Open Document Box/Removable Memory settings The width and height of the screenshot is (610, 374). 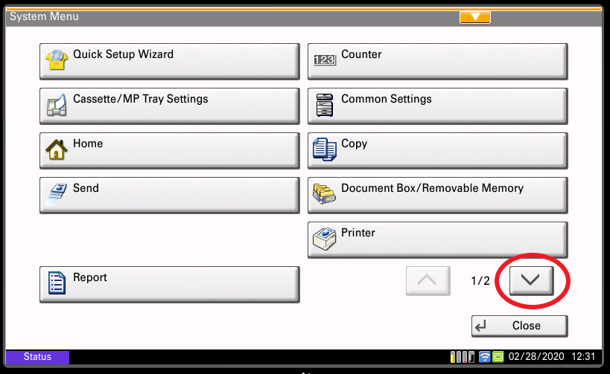point(438,196)
